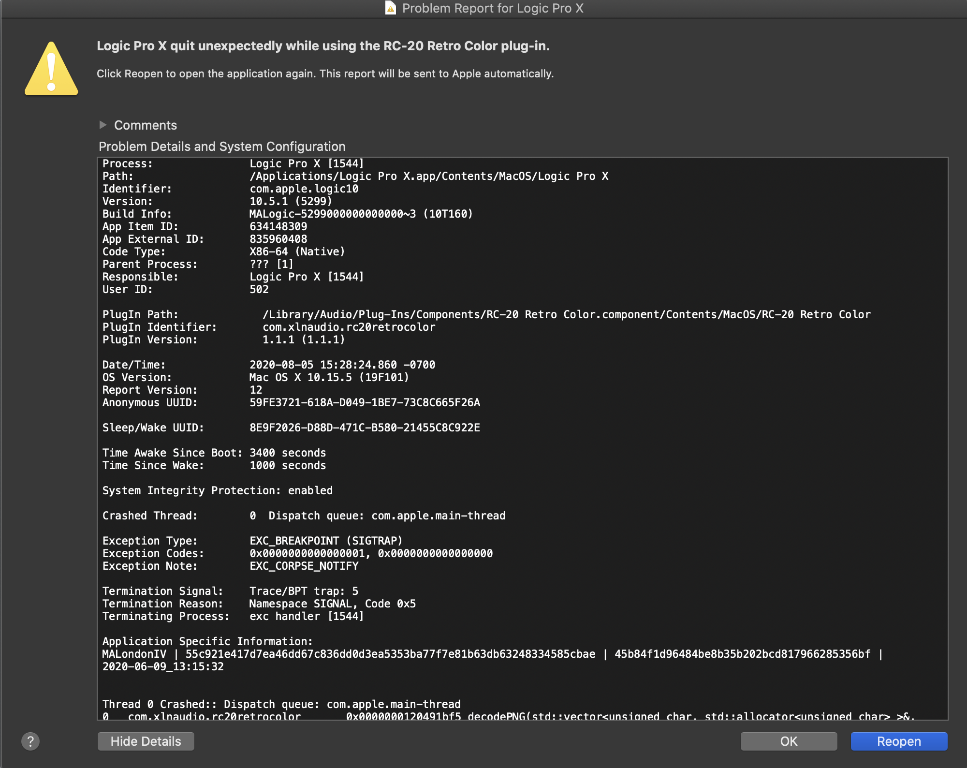Click 'Time Since Wake: 1000 seconds'
967x768 pixels.
214,465
